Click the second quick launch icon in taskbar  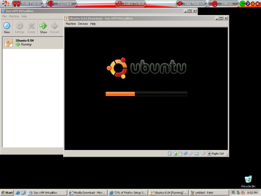pyautogui.click(x=24, y=193)
